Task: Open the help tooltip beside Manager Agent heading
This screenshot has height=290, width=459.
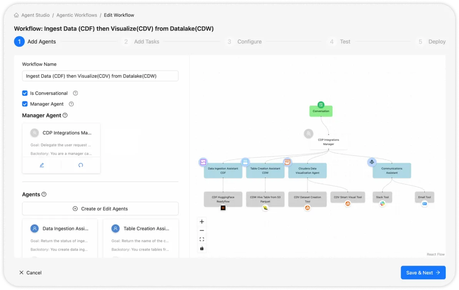Action: click(x=64, y=115)
